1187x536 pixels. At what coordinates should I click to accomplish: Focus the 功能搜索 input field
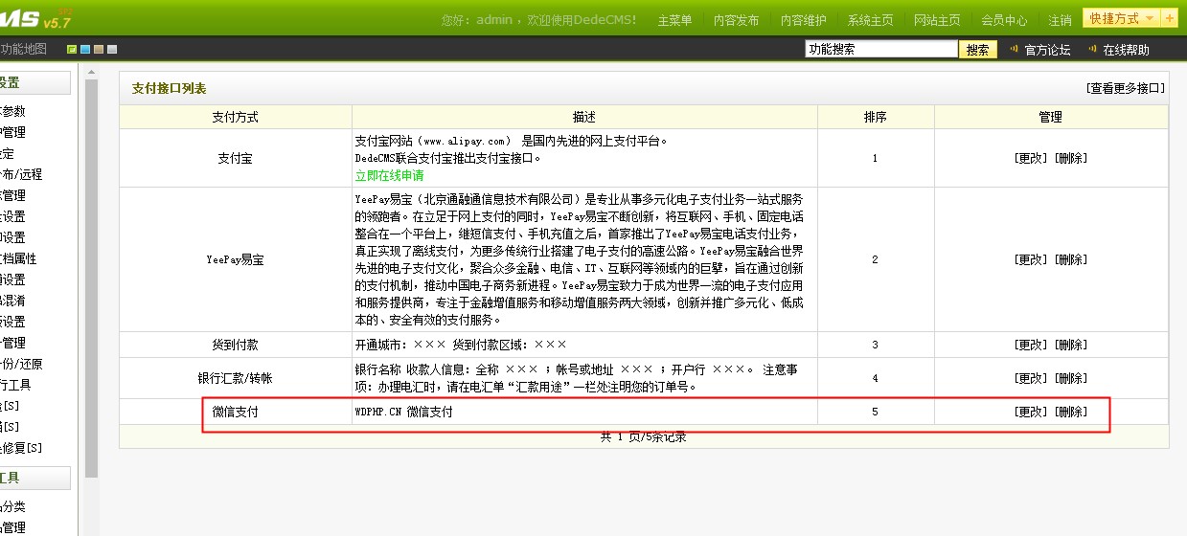point(880,50)
